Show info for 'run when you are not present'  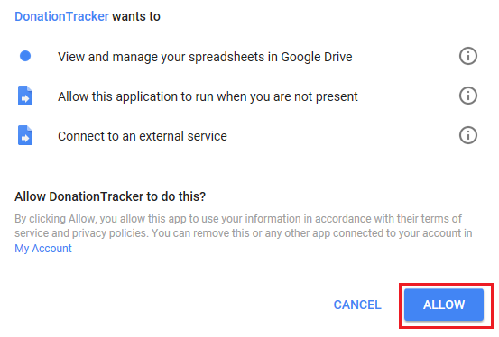coord(467,96)
